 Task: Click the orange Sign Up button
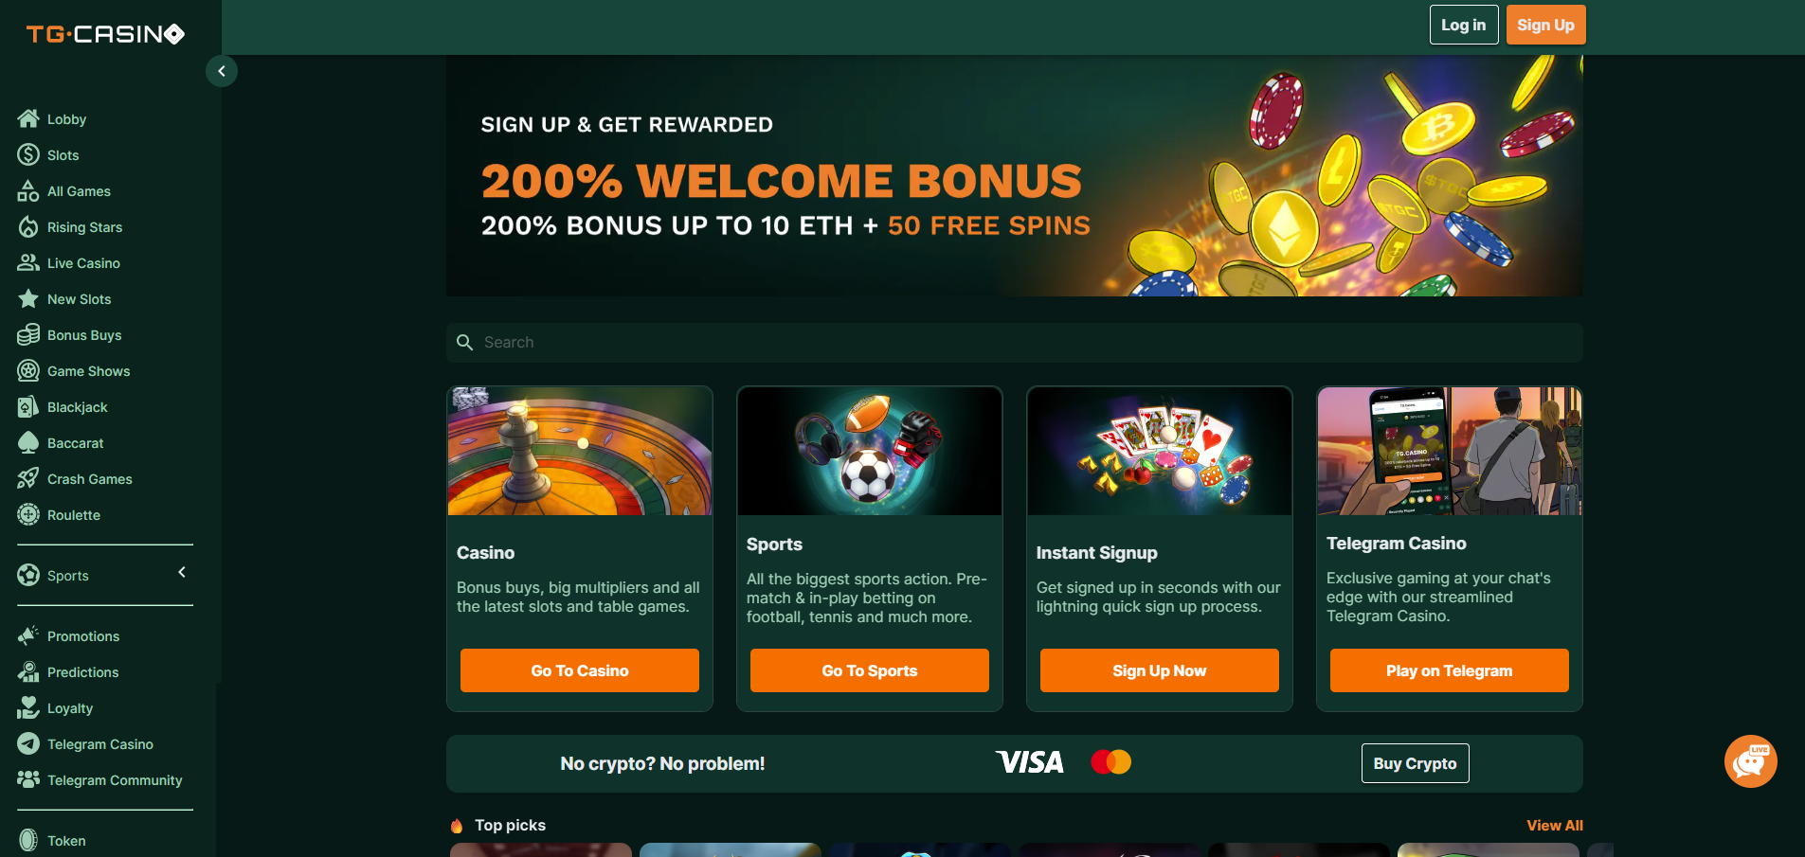coord(1545,25)
